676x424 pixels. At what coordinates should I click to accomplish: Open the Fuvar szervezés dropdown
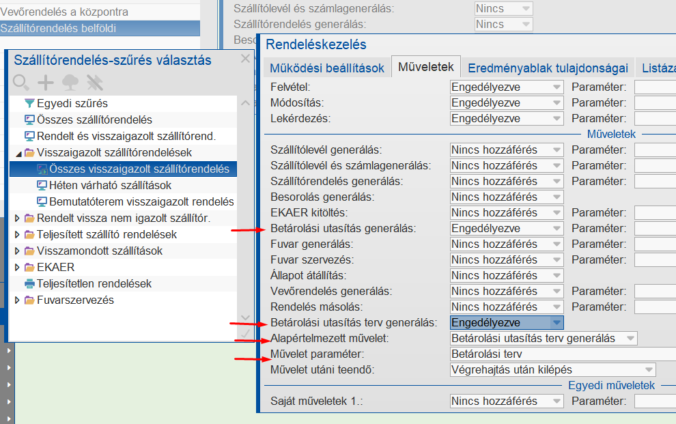[507, 260]
